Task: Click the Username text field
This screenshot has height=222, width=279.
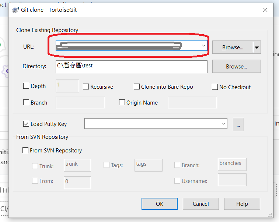Action: click(x=232, y=180)
